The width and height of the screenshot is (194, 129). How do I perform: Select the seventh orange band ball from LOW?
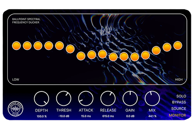click(81, 56)
